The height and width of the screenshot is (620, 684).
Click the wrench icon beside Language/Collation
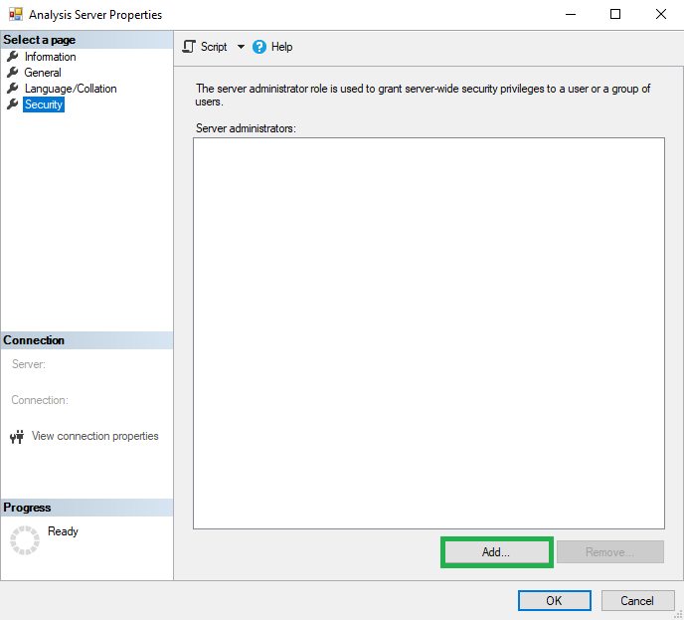[x=13, y=89]
